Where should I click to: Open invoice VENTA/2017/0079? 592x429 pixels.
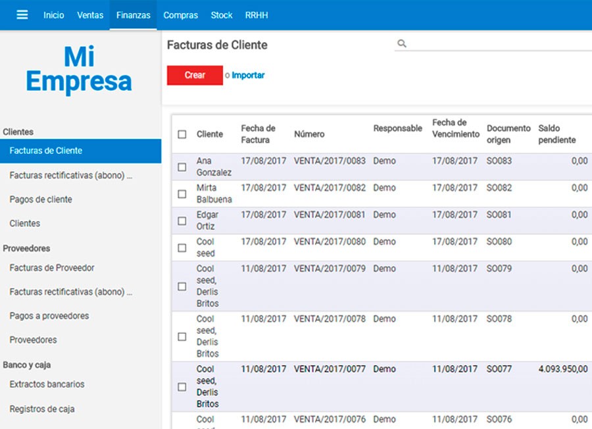[330, 268]
